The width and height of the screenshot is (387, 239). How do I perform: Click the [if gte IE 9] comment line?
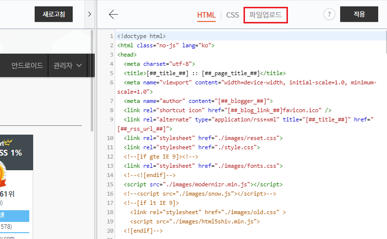tap(161, 157)
